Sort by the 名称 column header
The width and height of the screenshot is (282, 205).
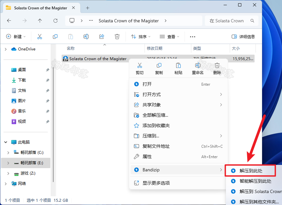tap(71, 48)
